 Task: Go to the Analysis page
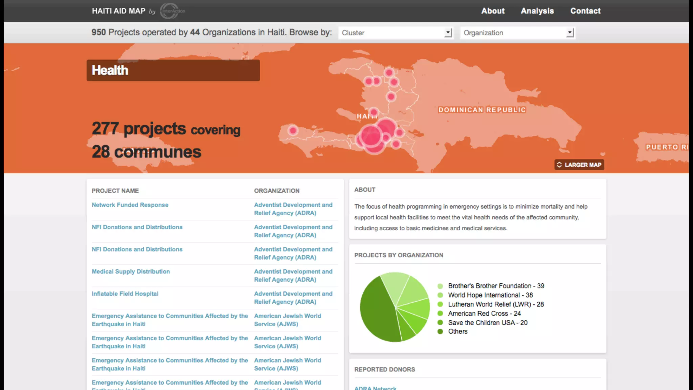[537, 11]
